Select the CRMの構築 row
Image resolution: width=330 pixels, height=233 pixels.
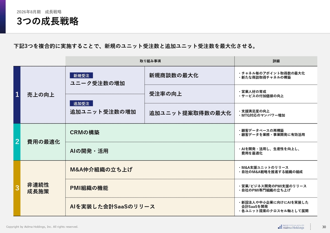click(x=150, y=133)
